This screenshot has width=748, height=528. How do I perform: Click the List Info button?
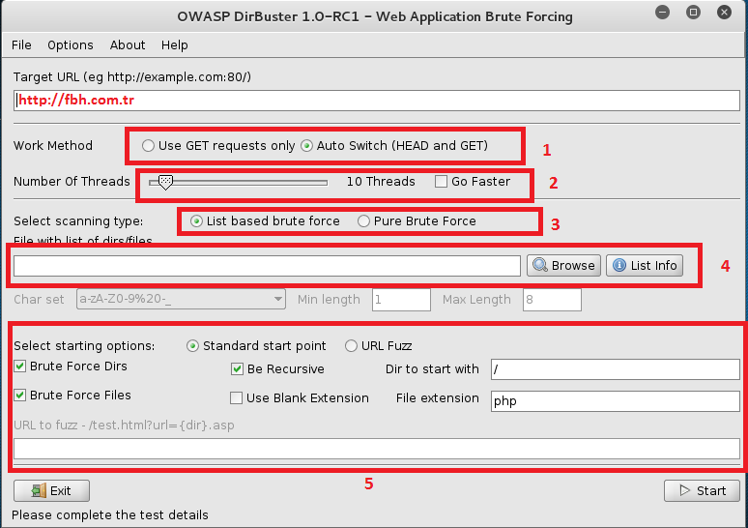pos(645,265)
